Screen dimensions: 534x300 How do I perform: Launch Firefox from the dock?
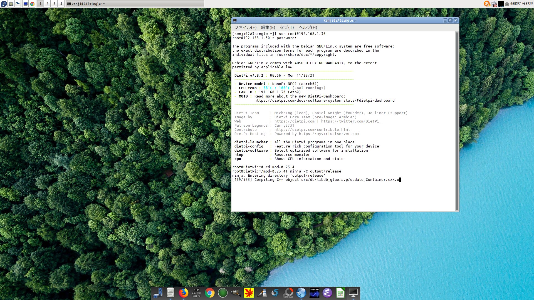tap(183, 293)
